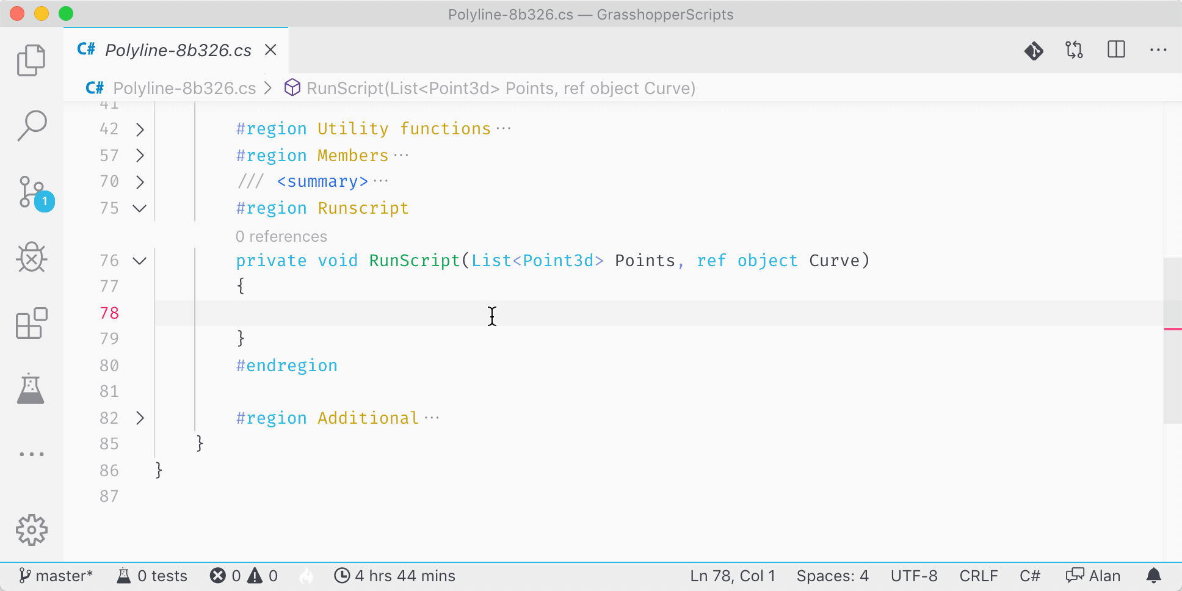Click the folded ellipsis after Additional
Screen dimensions: 1182x591
tap(432, 418)
